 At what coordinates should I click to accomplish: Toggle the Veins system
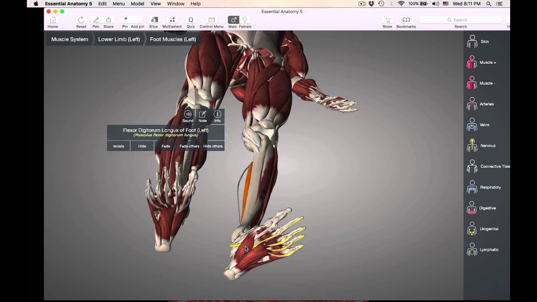(x=478, y=125)
